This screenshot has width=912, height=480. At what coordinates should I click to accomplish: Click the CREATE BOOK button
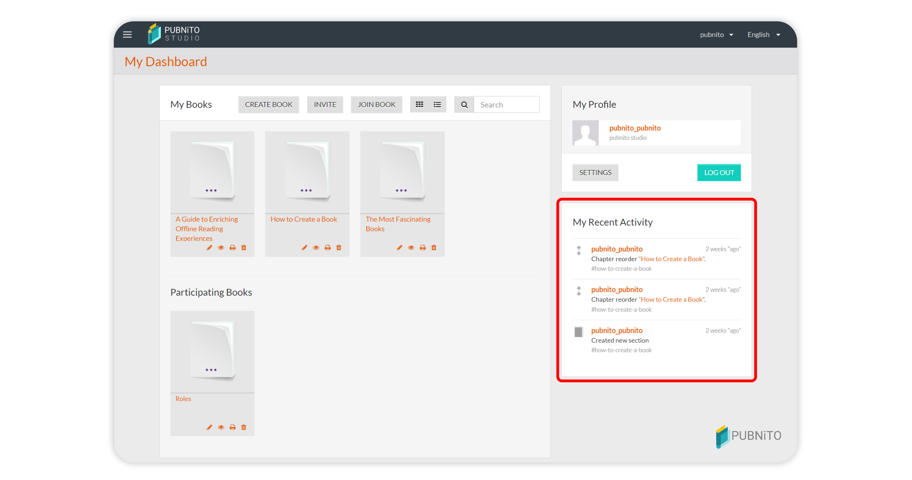[x=268, y=105]
